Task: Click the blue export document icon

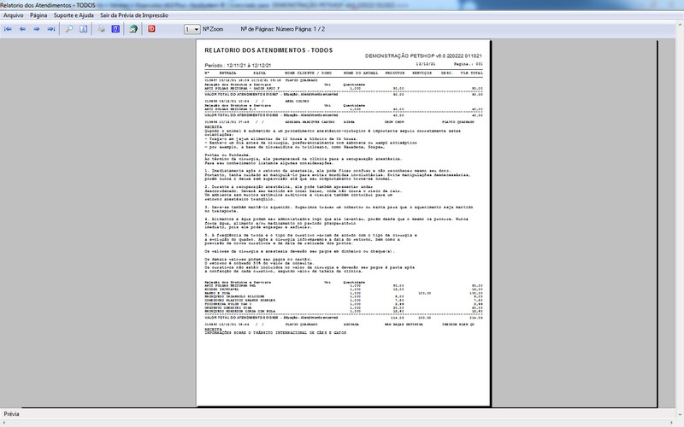Action: point(116,29)
